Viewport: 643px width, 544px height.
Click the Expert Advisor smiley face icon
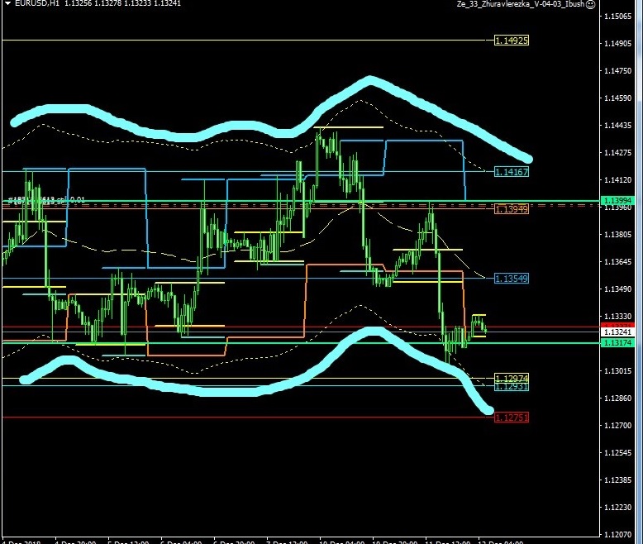[590, 4]
